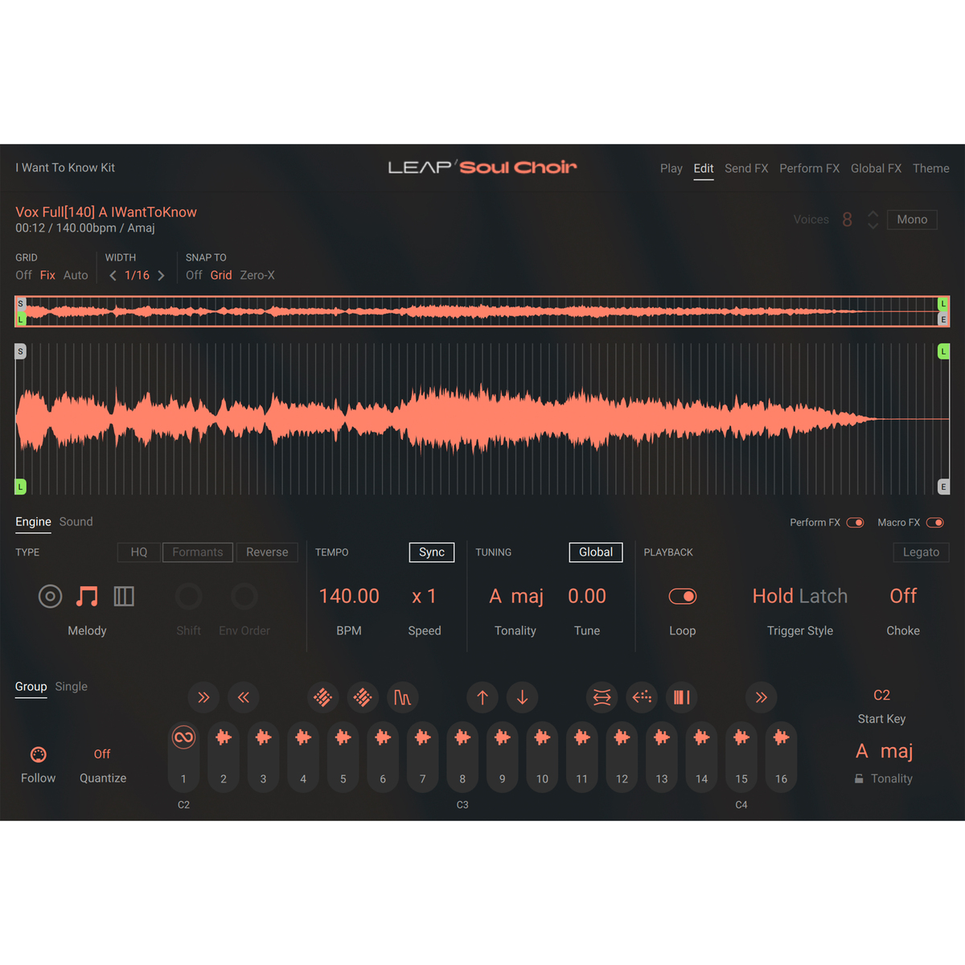Image resolution: width=965 pixels, height=965 pixels.
Task: Click the pad 8 waveform icon
Action: pyautogui.click(x=462, y=737)
